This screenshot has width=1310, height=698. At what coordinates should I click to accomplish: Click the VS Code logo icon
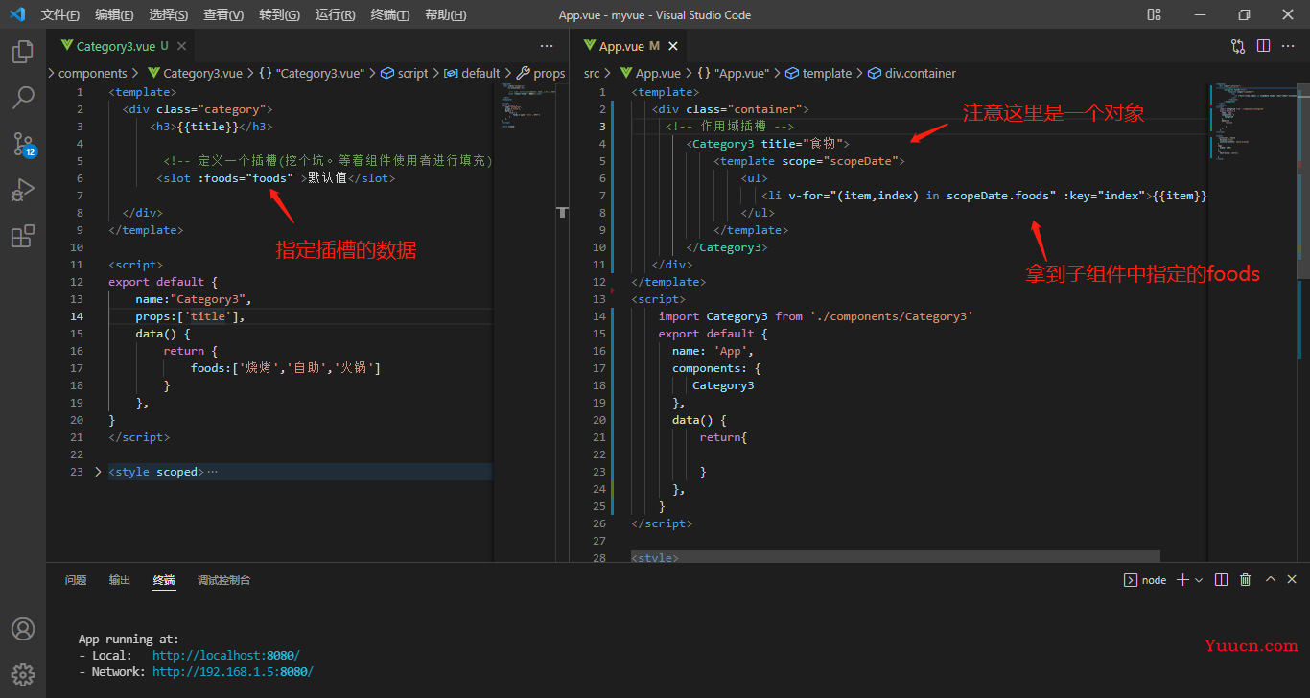(x=16, y=14)
